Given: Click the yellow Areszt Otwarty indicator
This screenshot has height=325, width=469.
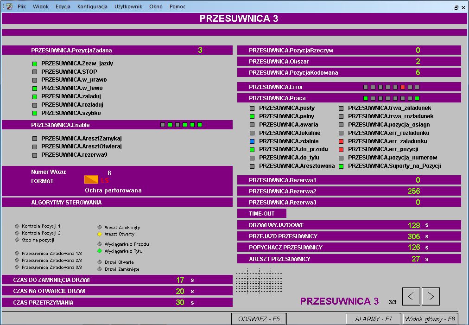Looking at the screenshot, I should tap(100, 234).
